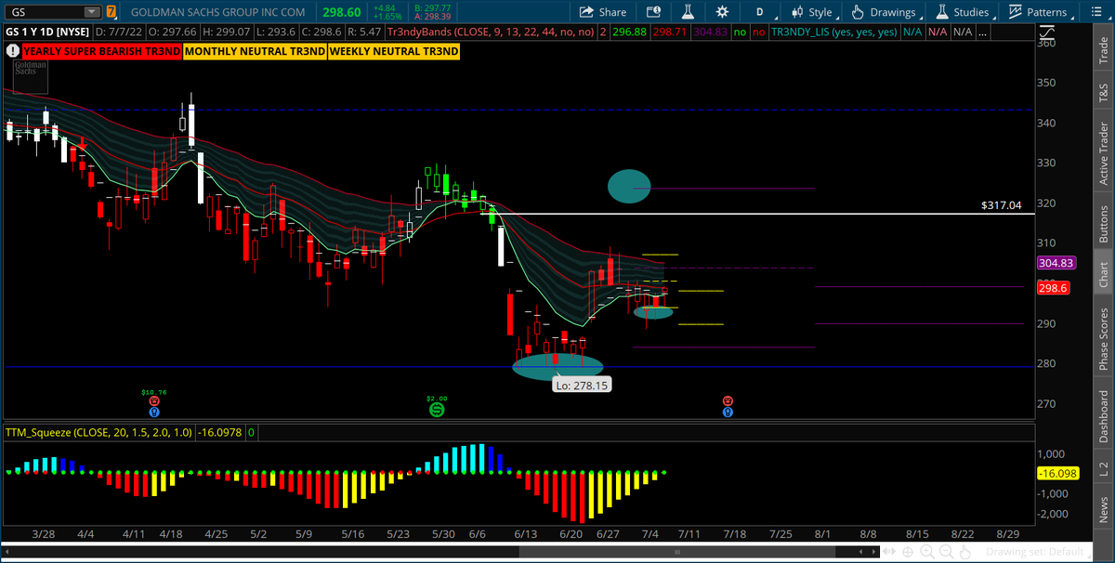This screenshot has width=1115, height=563.
Task: Click the teal ellipse drawing near 293
Action: coord(653,312)
